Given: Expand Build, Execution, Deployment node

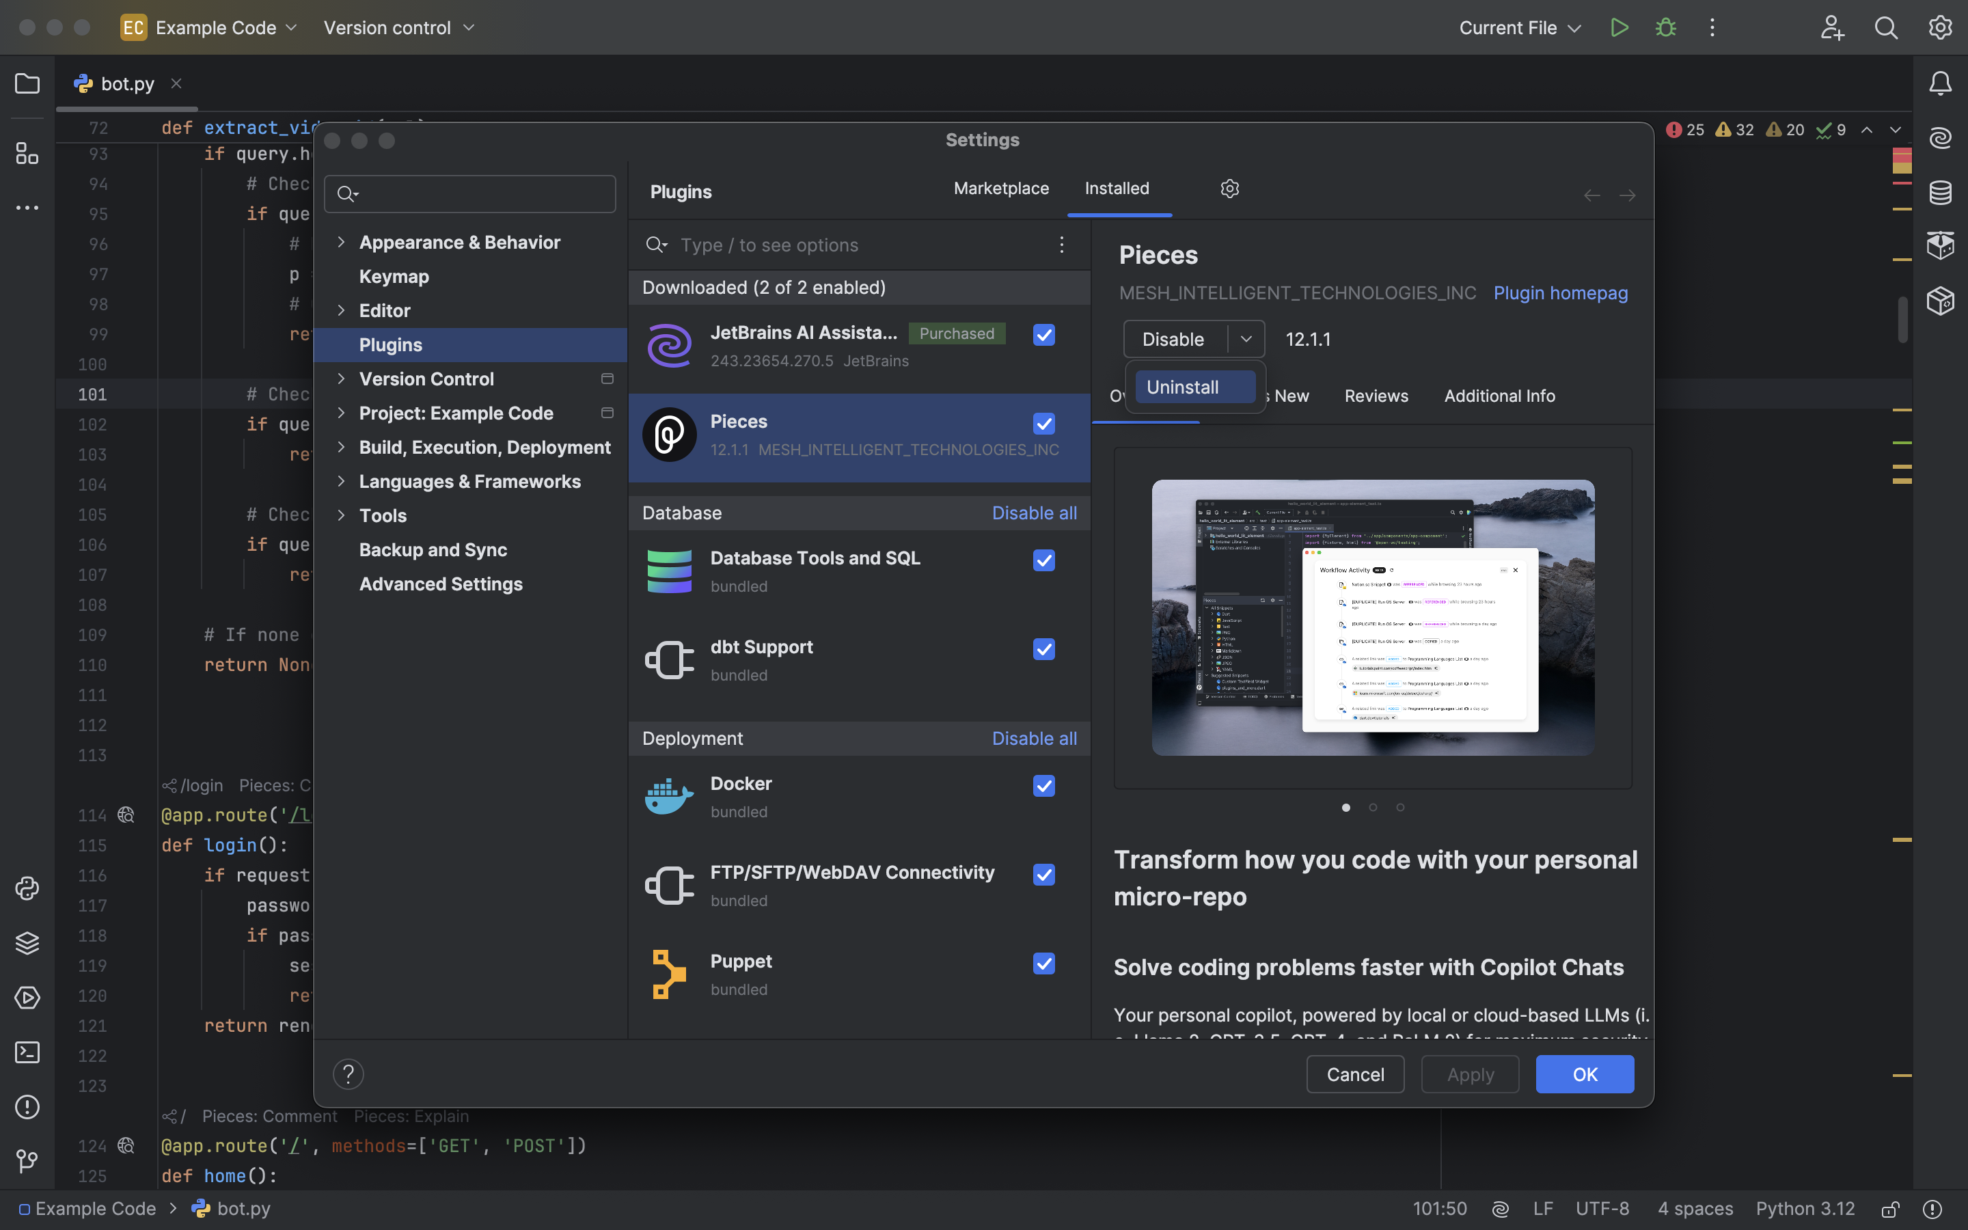Looking at the screenshot, I should tap(341, 448).
